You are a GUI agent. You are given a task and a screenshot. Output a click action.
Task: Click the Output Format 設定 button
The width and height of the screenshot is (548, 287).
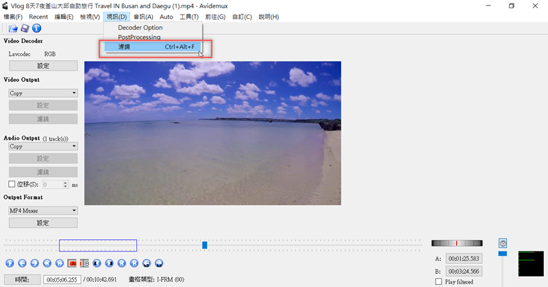[43, 223]
